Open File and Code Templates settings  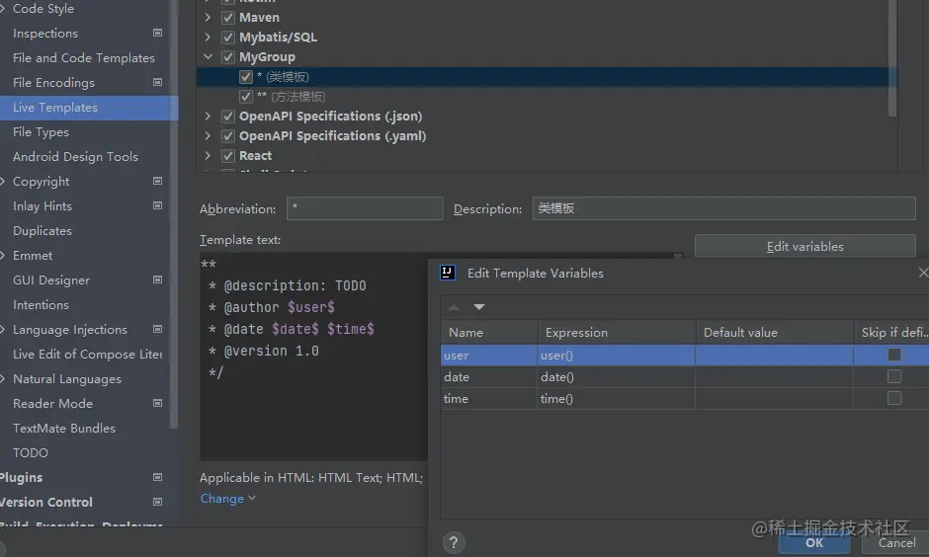click(84, 58)
